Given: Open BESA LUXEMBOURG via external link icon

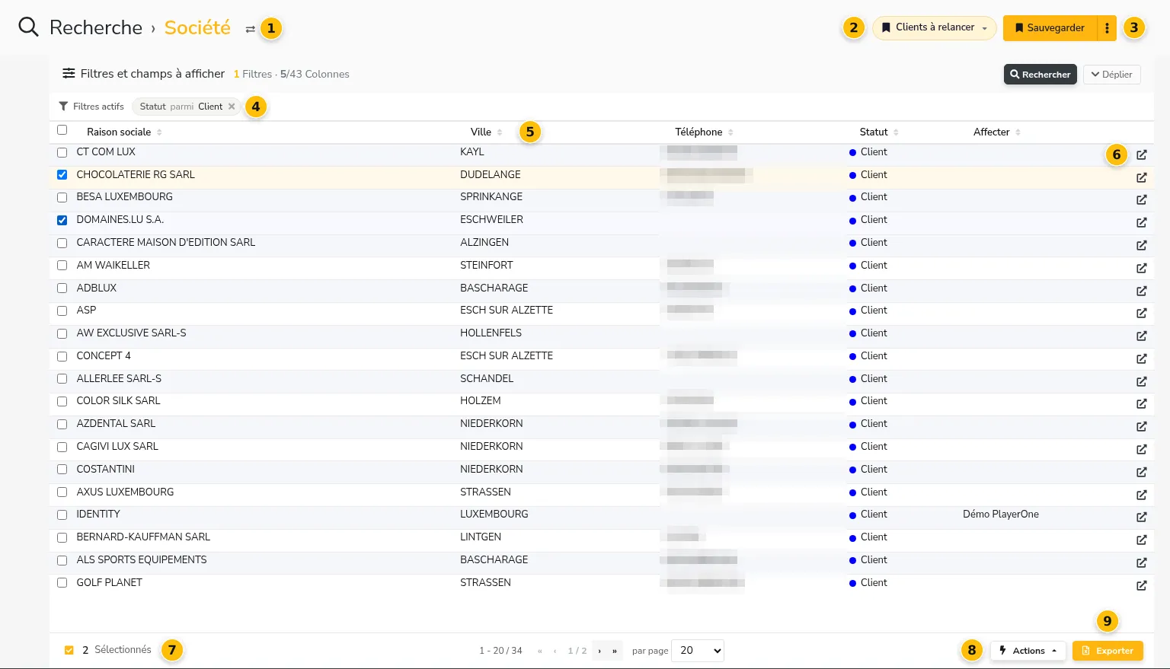Looking at the screenshot, I should click(x=1141, y=199).
